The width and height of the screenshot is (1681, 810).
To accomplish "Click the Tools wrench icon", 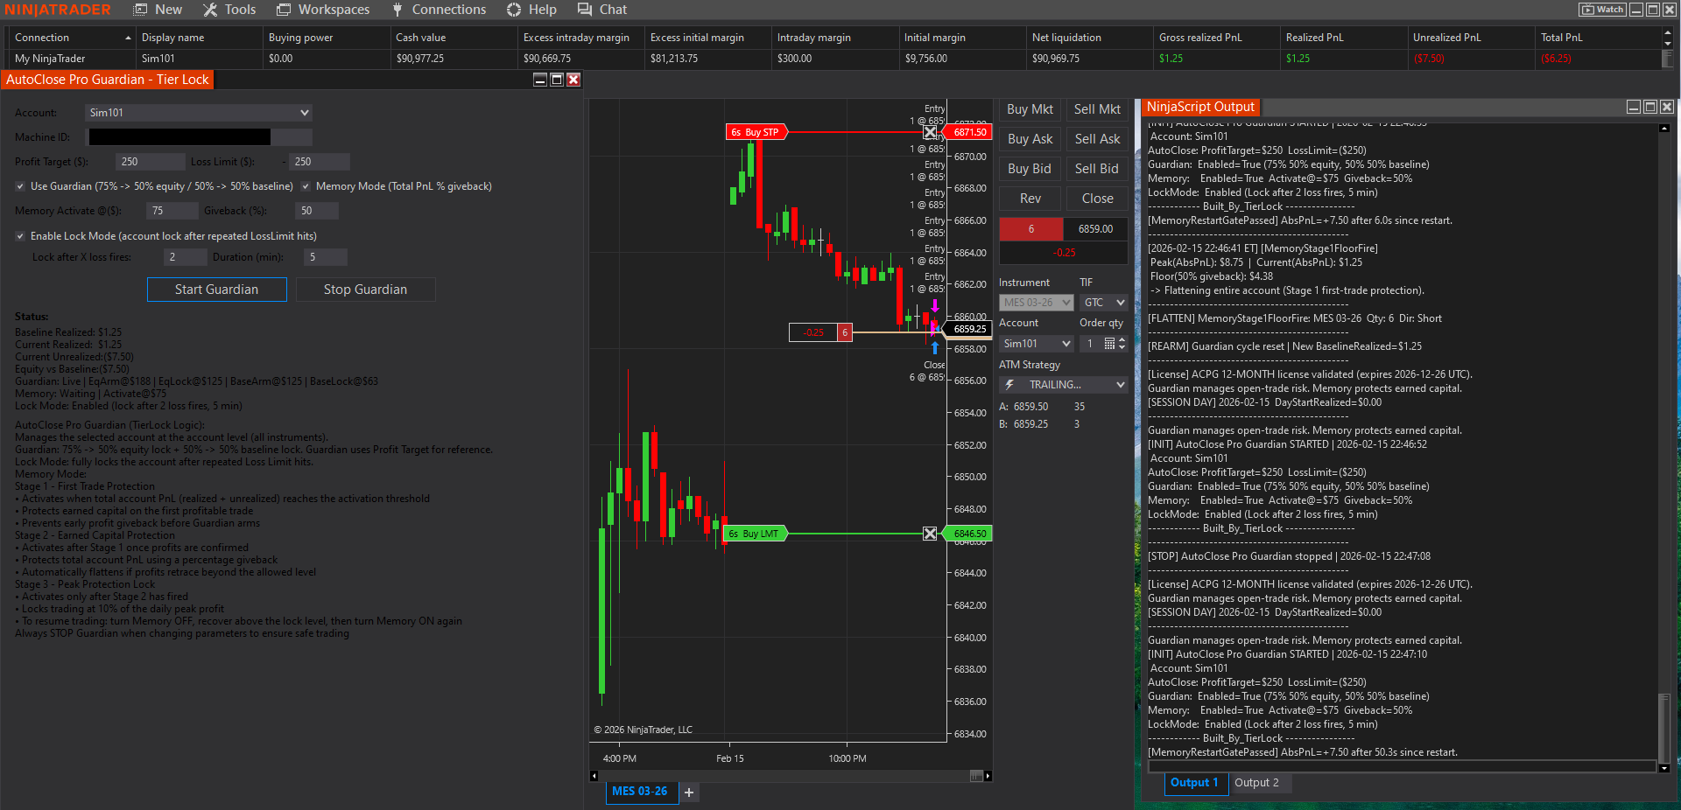I will tap(210, 10).
